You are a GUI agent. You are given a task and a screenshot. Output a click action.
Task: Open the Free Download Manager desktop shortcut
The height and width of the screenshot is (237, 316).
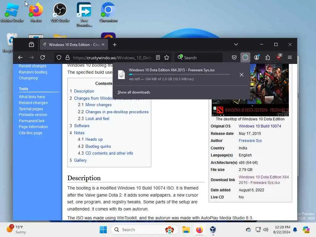84,15
